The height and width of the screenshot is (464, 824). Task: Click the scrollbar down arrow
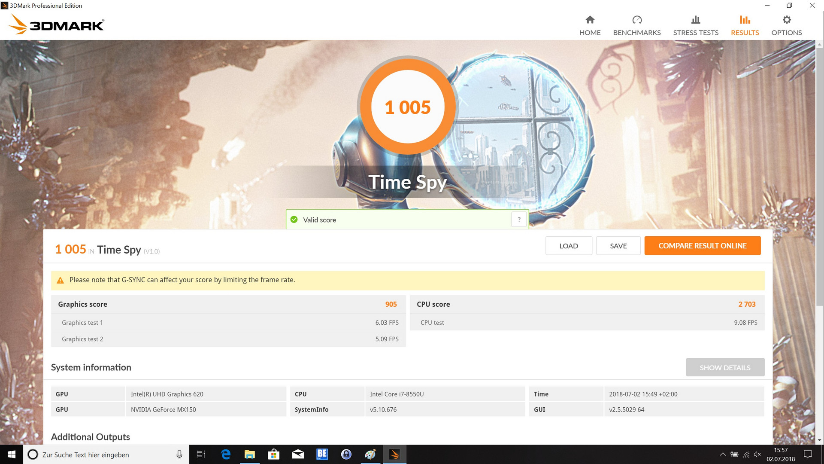[x=819, y=440]
